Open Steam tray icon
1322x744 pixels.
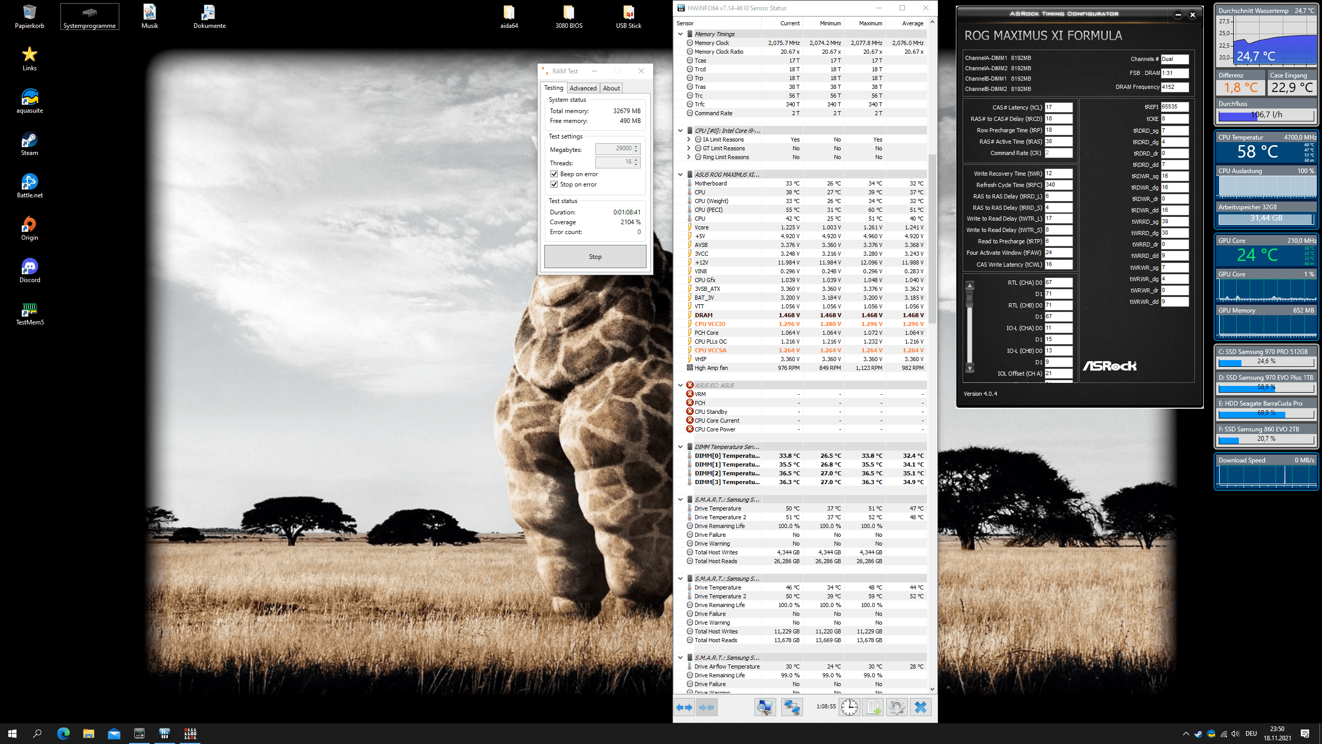(x=1198, y=734)
